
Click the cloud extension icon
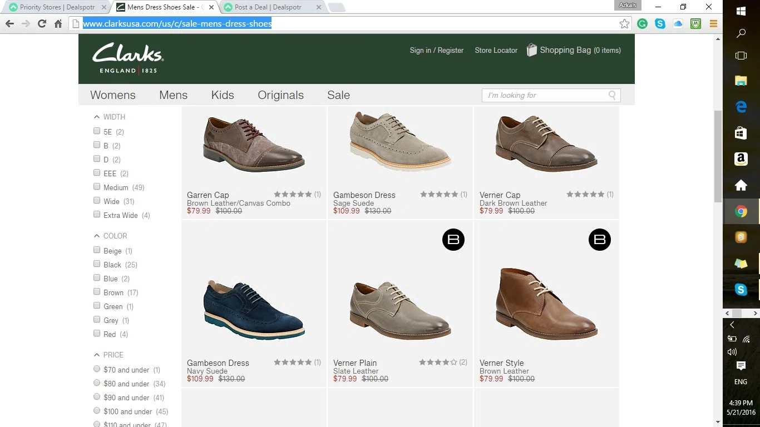(x=678, y=24)
